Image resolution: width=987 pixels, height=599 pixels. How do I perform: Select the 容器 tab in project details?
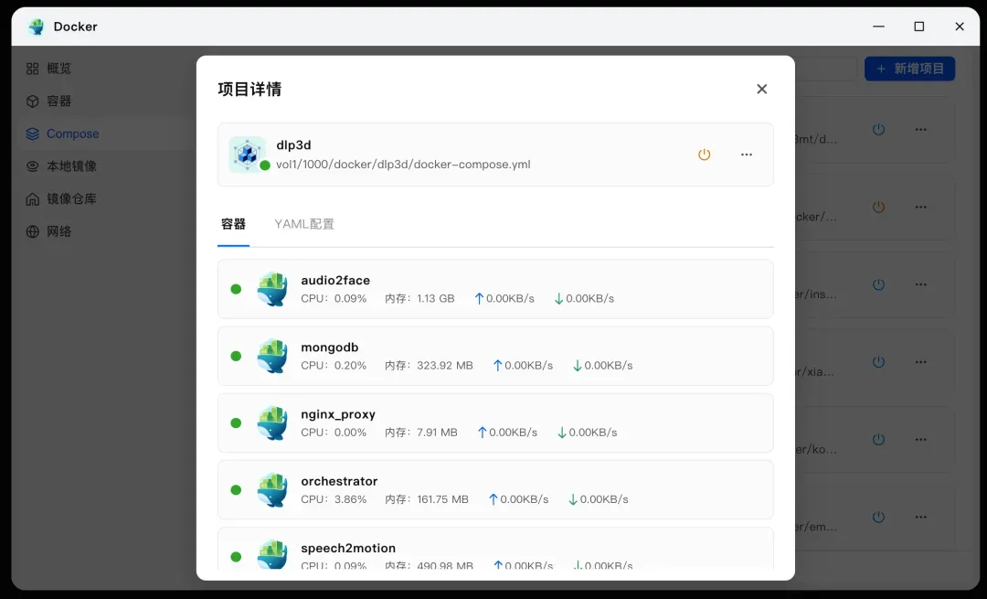click(x=233, y=224)
